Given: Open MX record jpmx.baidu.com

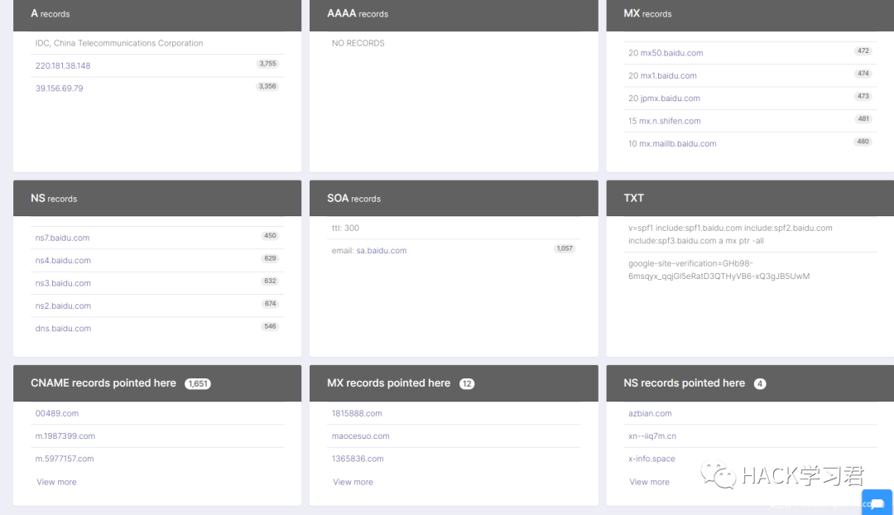Looking at the screenshot, I should tap(670, 98).
